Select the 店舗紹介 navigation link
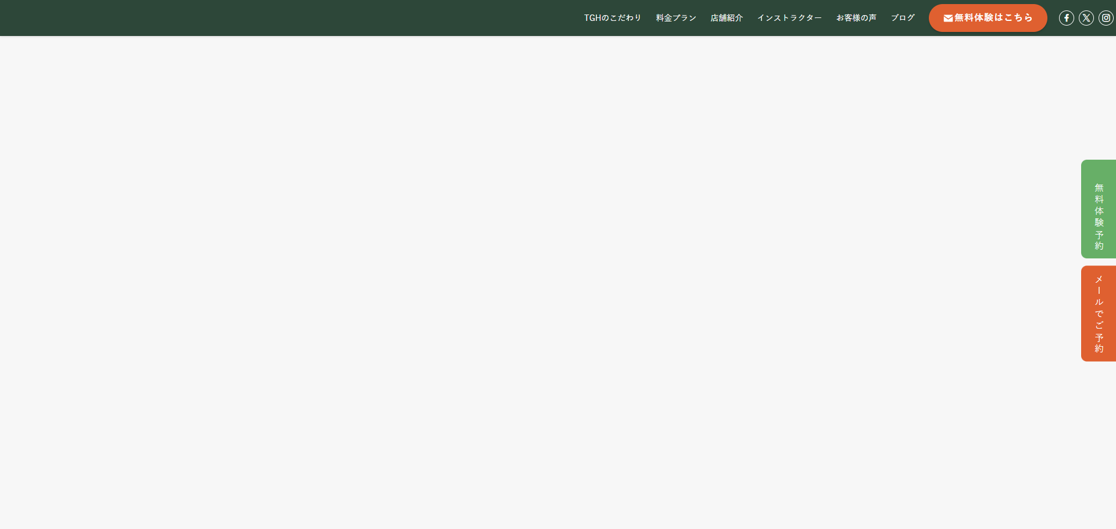The width and height of the screenshot is (1116, 529). (727, 18)
